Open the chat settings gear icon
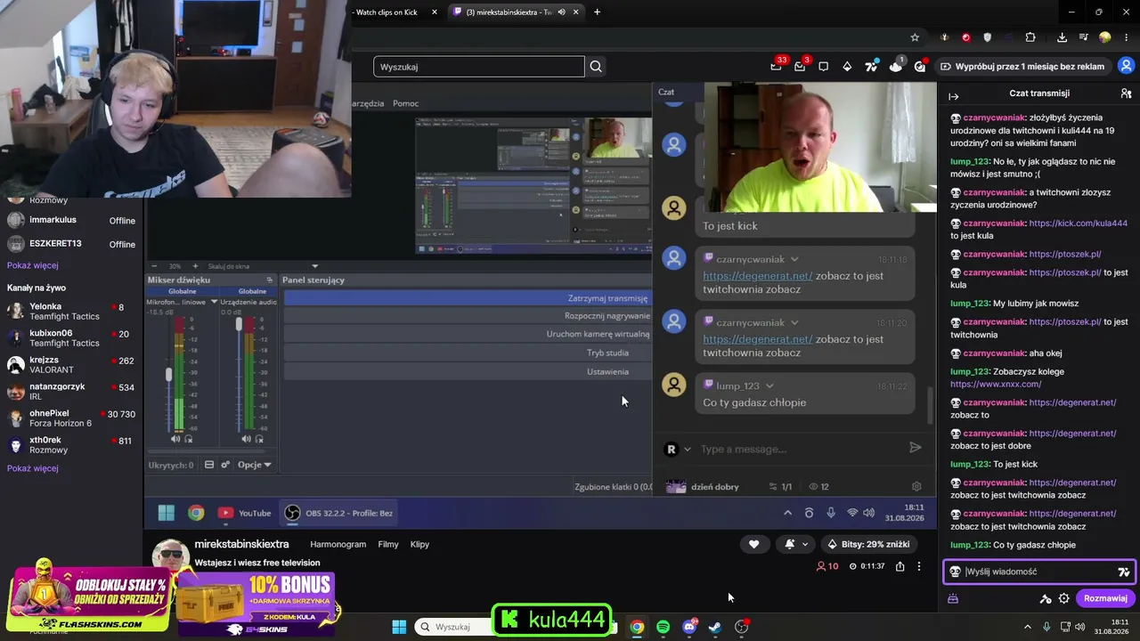This screenshot has width=1140, height=641. 1064,599
